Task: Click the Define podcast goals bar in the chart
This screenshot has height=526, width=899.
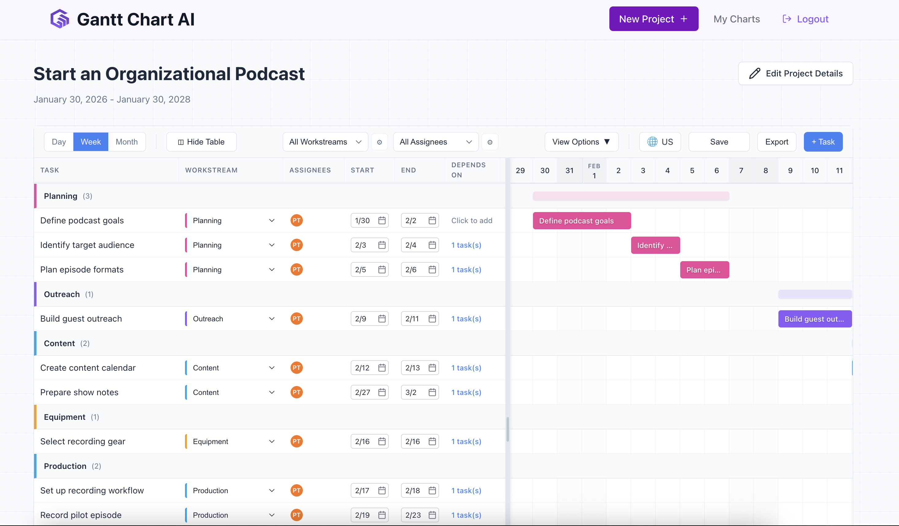Action: (581, 220)
